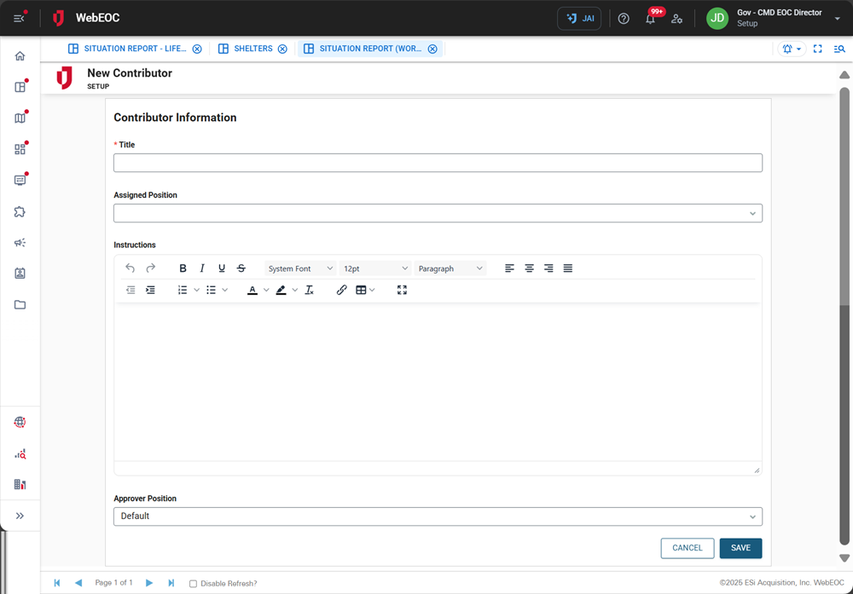This screenshot has height=594, width=853.
Task: Toggle strikethrough formatting in the editor
Action: [x=241, y=268]
